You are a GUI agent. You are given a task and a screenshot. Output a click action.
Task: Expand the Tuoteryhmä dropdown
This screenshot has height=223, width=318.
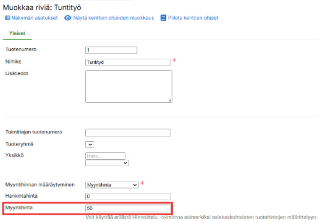[x=89, y=145]
